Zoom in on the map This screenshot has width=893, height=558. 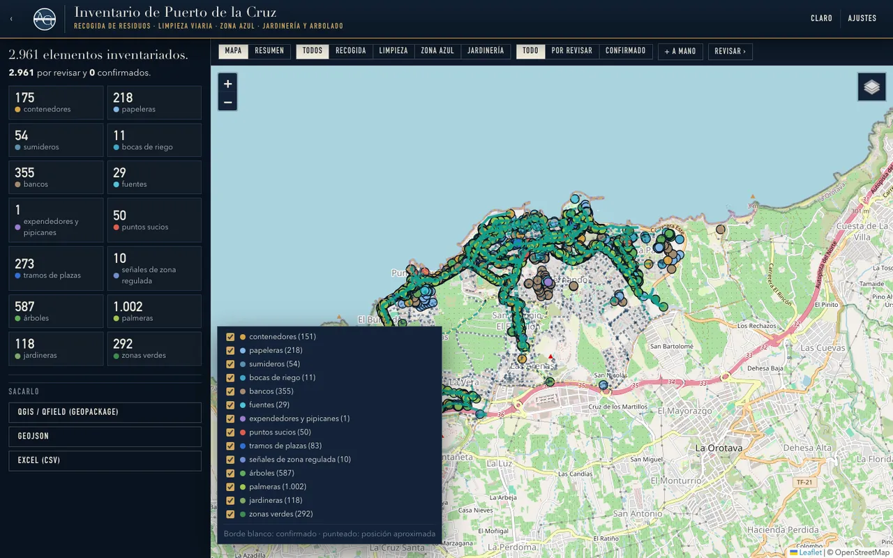click(227, 84)
